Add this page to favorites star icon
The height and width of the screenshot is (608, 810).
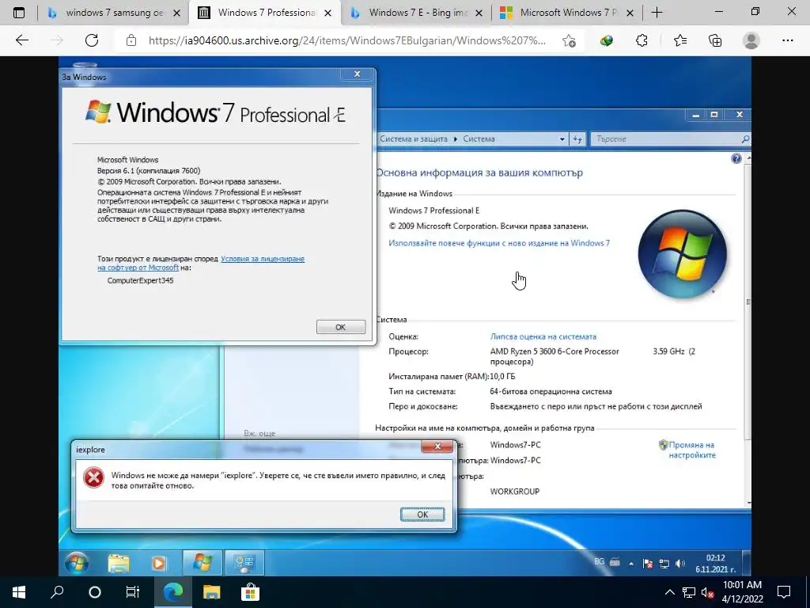pyautogui.click(x=570, y=41)
